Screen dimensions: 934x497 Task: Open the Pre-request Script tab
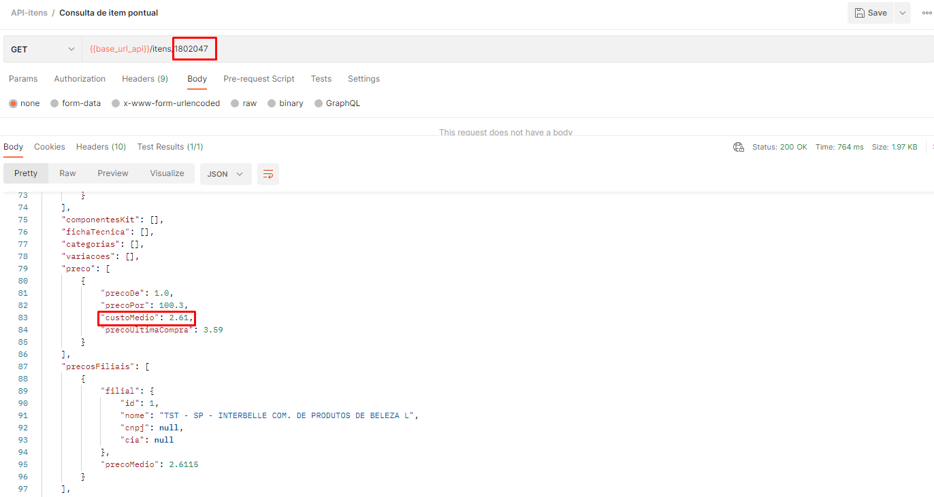tap(259, 79)
